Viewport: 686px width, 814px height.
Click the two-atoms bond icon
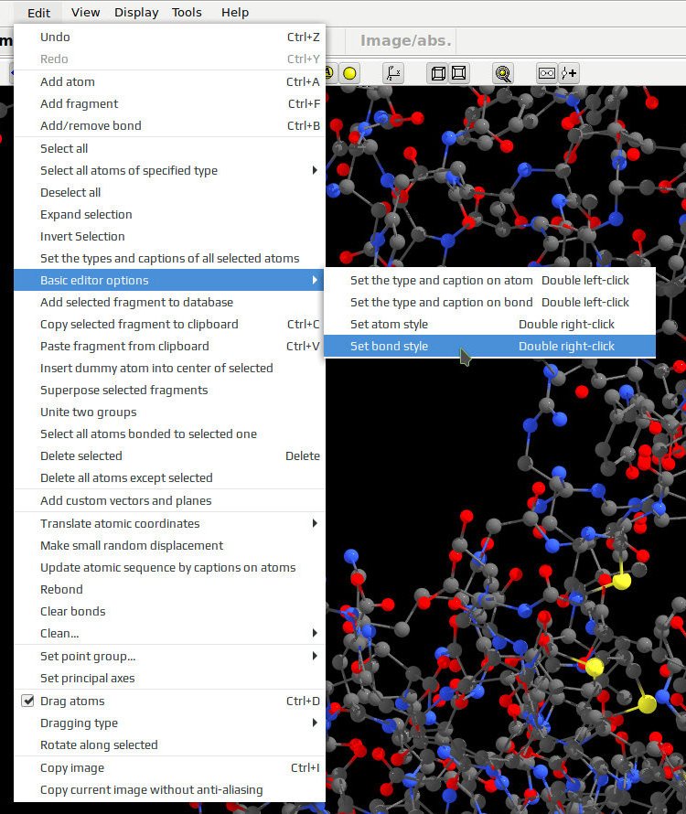click(546, 73)
